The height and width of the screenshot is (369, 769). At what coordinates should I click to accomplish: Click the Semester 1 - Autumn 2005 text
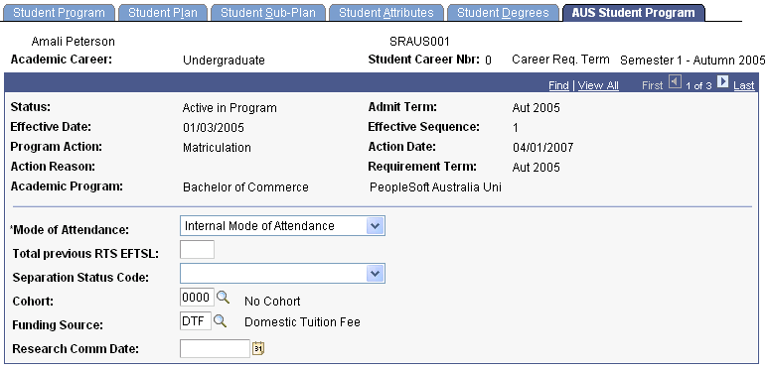click(x=692, y=61)
